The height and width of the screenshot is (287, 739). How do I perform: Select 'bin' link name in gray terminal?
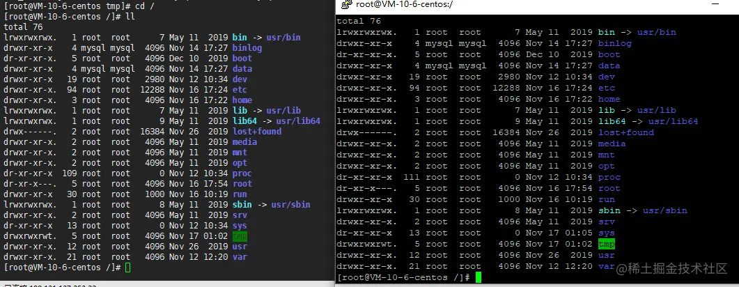[x=240, y=37]
